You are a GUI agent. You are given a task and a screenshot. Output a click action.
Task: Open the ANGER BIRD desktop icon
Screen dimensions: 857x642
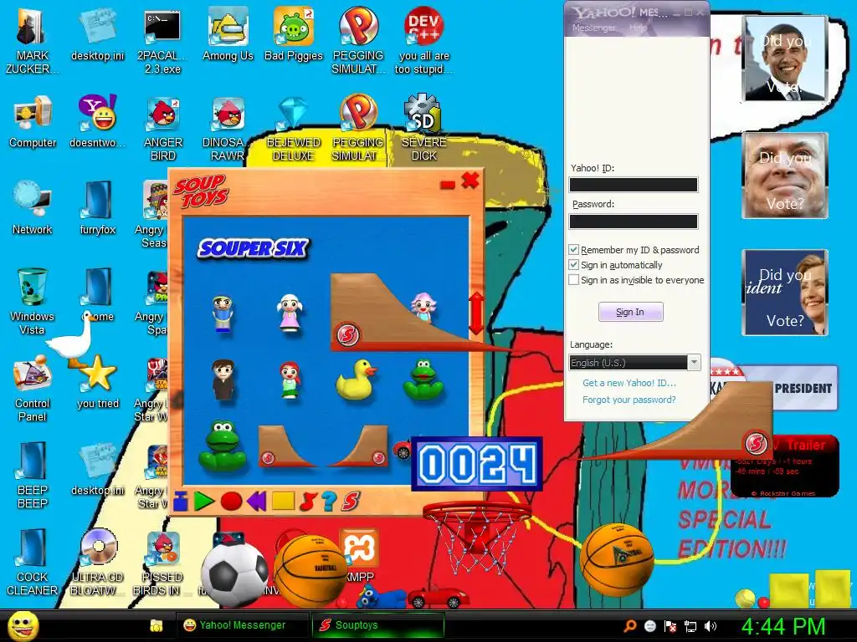pos(162,129)
